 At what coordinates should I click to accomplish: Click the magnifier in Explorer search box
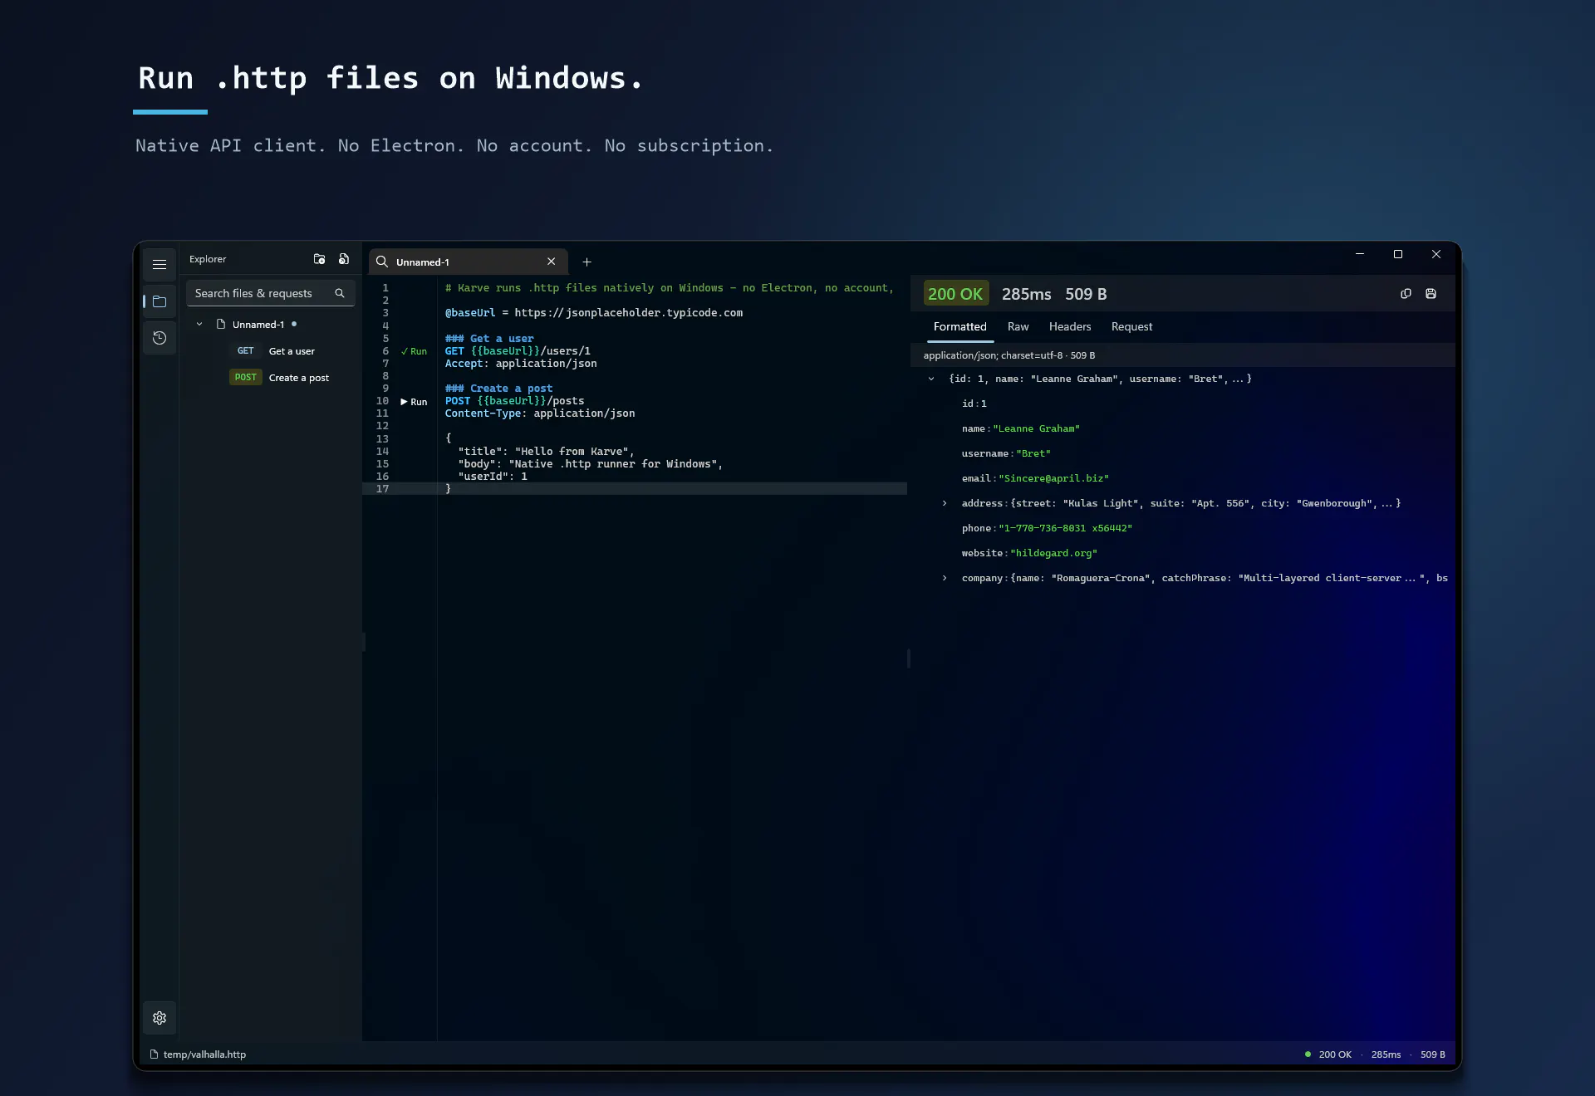point(340,293)
